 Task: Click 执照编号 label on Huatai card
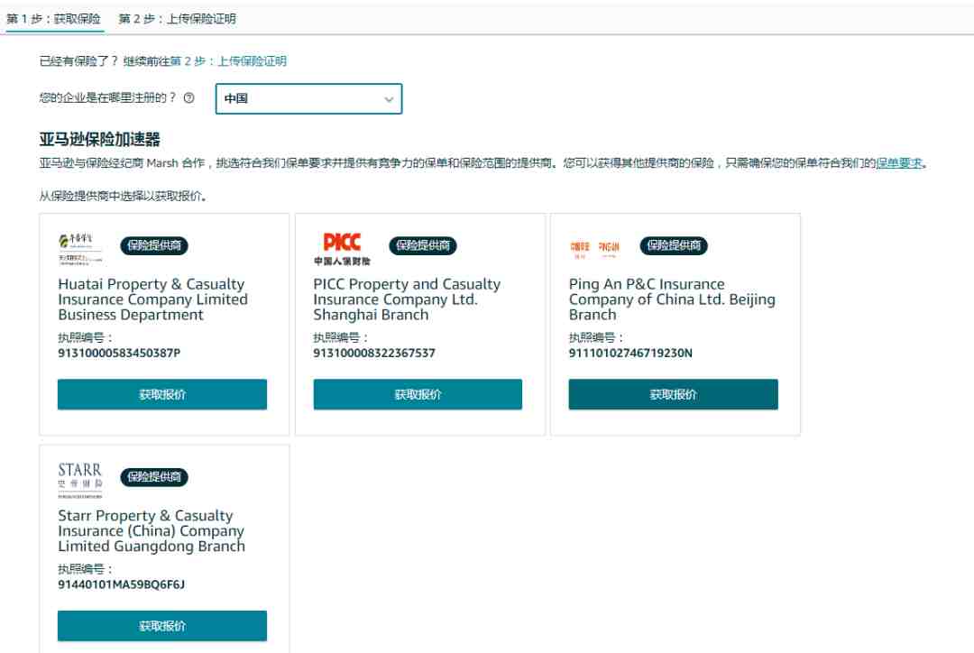point(85,337)
